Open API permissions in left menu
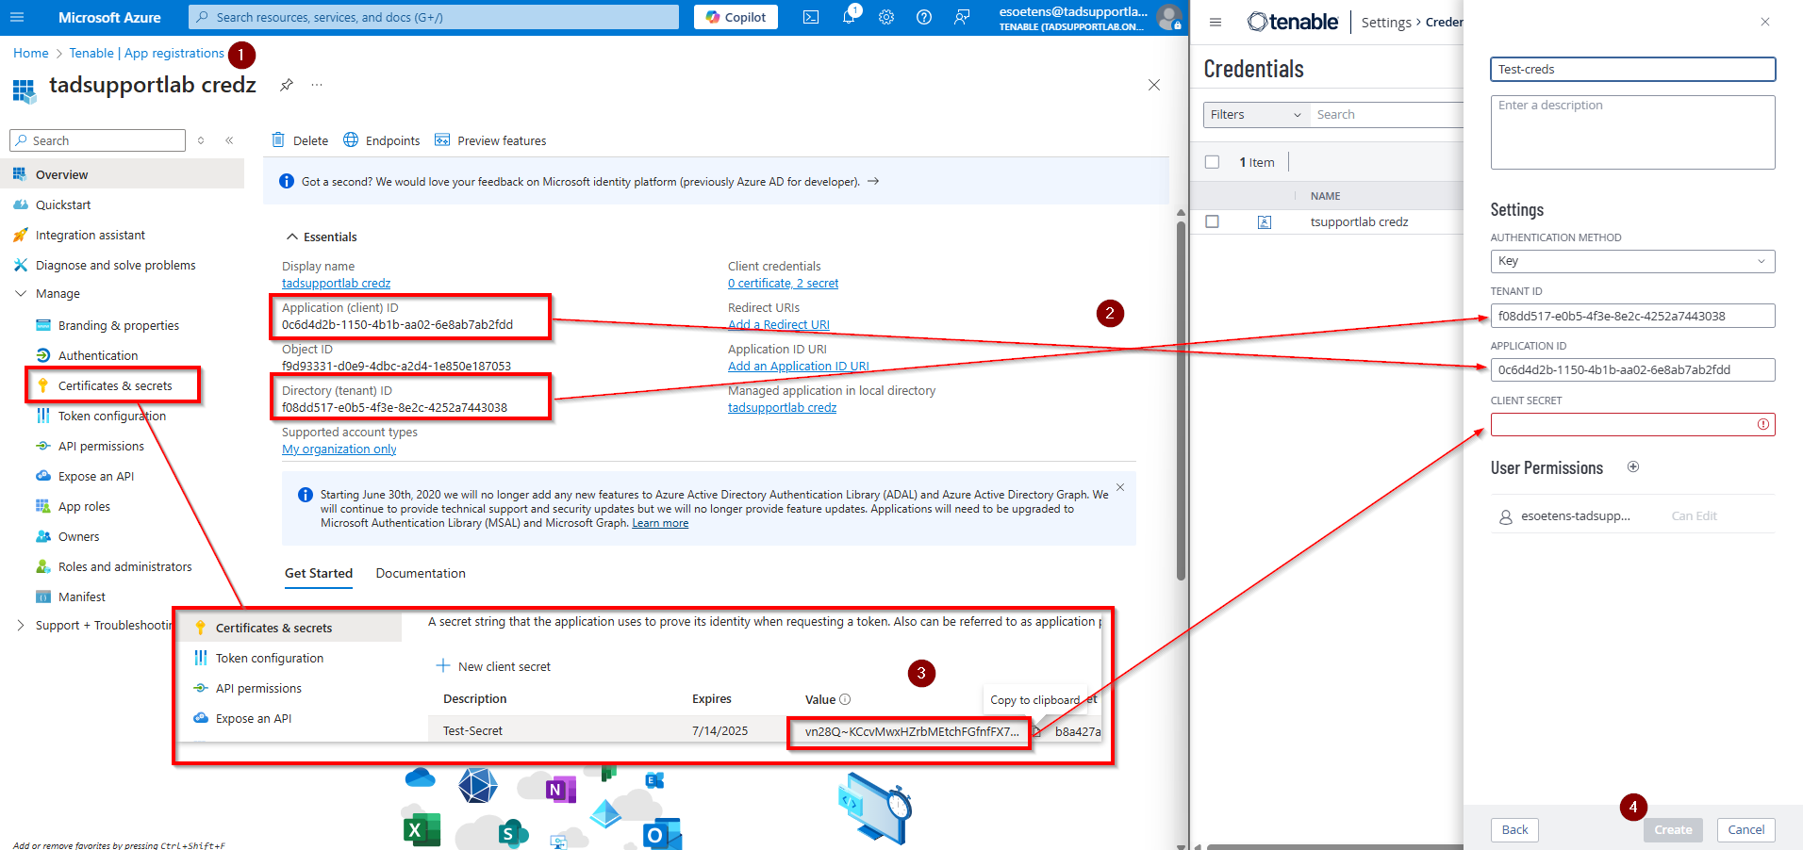The width and height of the screenshot is (1803, 850). 101,446
